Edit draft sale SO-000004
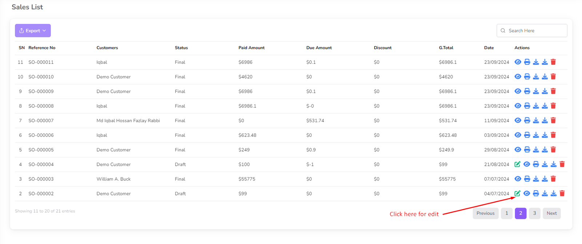 (x=517, y=164)
